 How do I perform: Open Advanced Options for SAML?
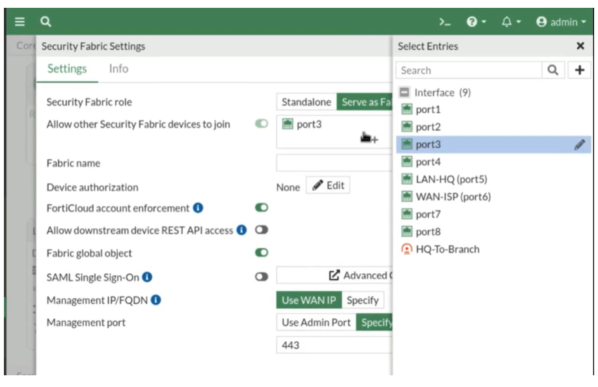pos(334,275)
